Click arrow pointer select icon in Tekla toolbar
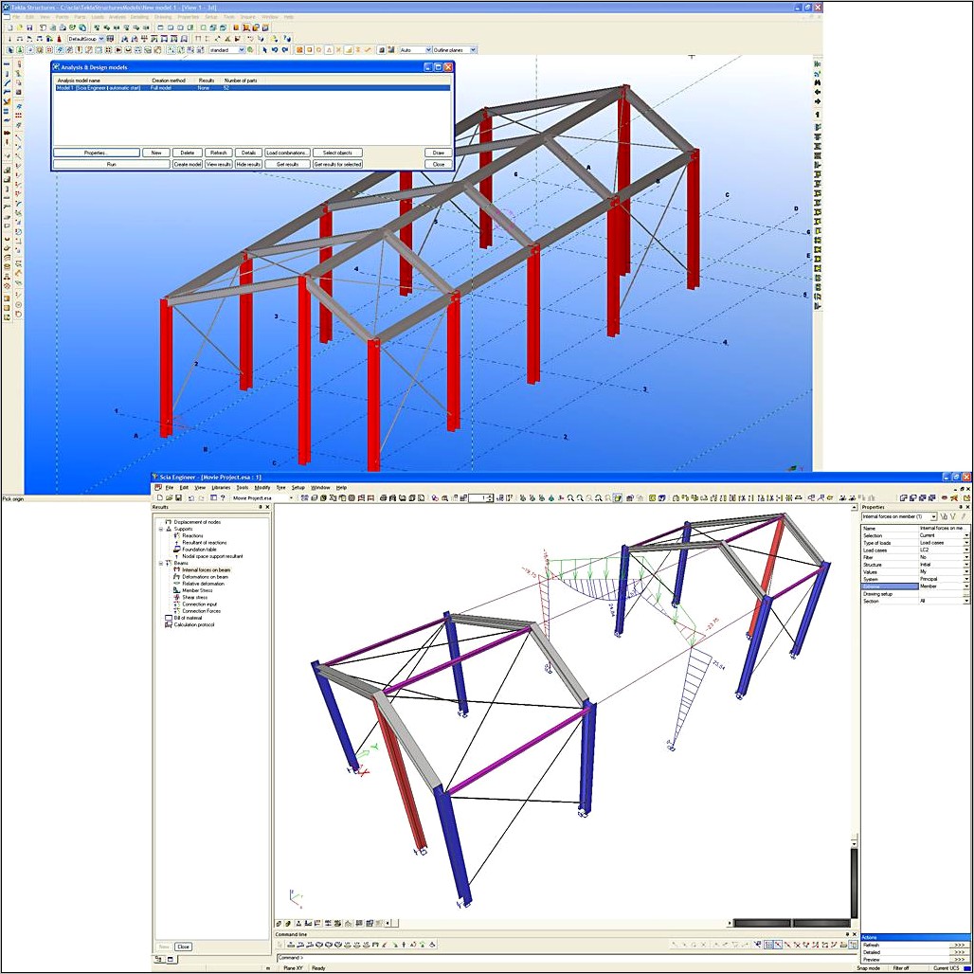Screen dimensions: 974x974 coord(264,49)
